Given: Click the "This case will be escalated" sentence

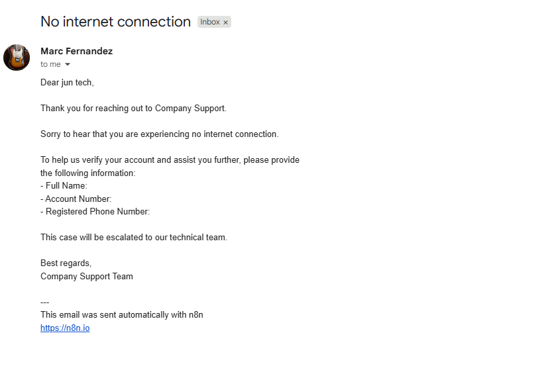Looking at the screenshot, I should pos(134,237).
